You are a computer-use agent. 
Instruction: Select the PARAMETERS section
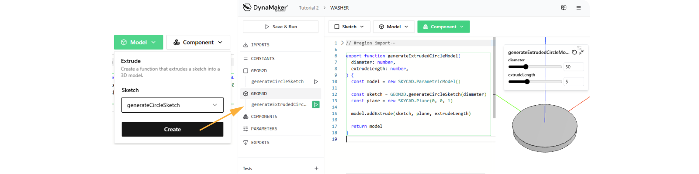click(264, 129)
